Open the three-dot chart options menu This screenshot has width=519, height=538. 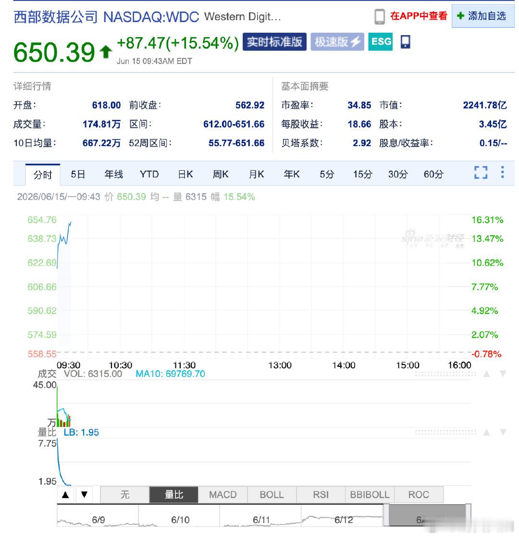502,172
